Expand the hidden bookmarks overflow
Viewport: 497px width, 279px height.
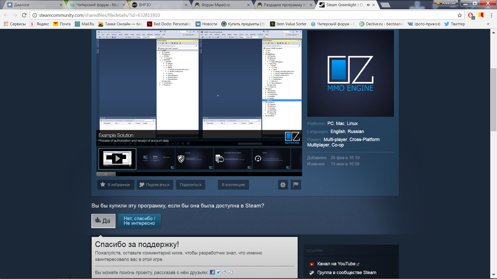point(488,24)
